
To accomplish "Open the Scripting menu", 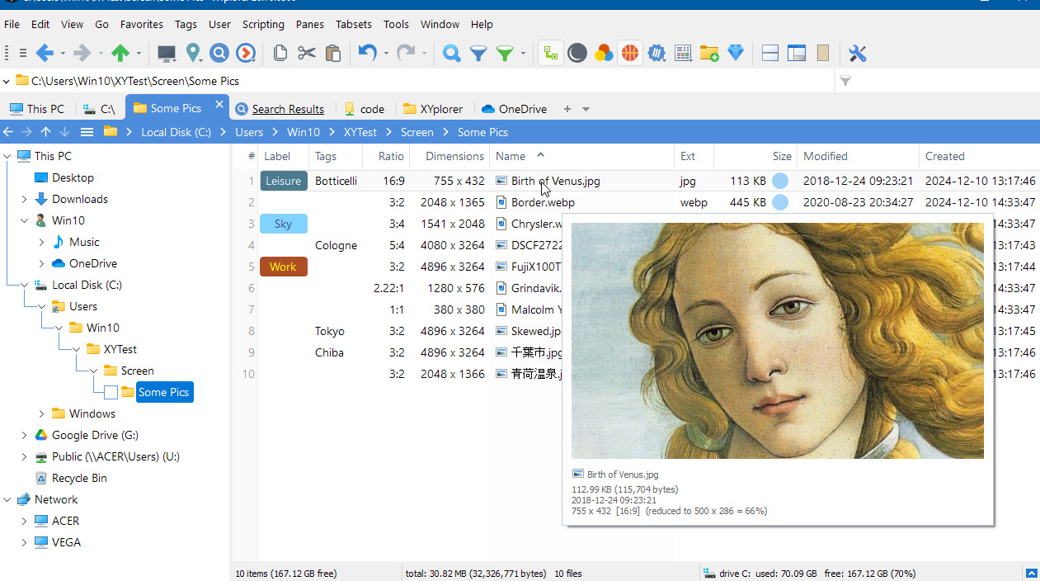I will pyautogui.click(x=263, y=24).
